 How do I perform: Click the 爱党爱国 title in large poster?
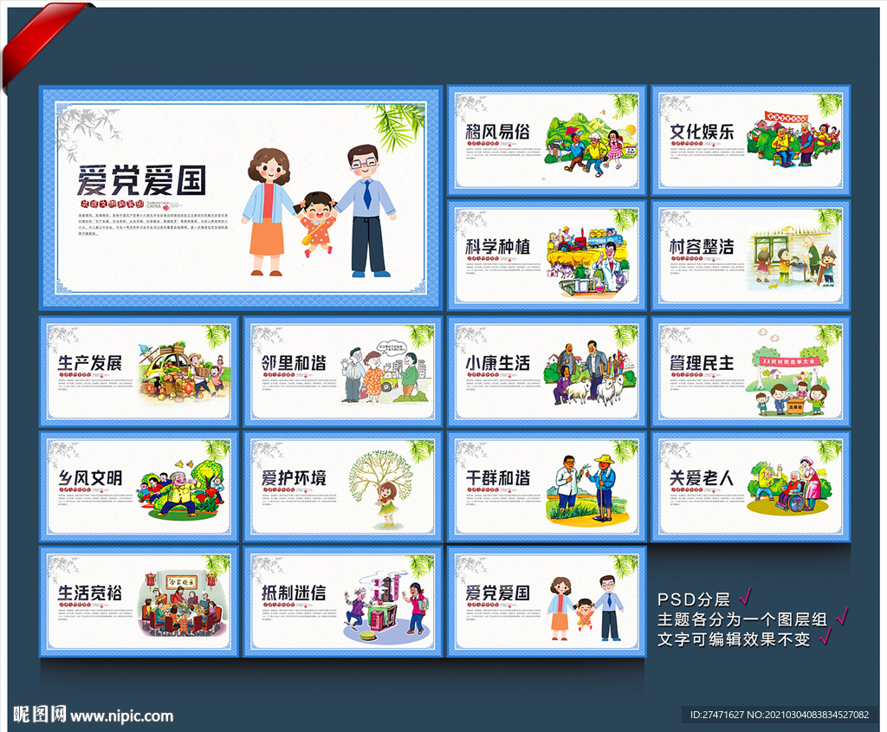click(141, 180)
